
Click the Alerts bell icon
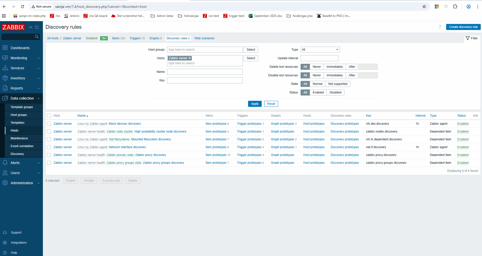(5, 163)
